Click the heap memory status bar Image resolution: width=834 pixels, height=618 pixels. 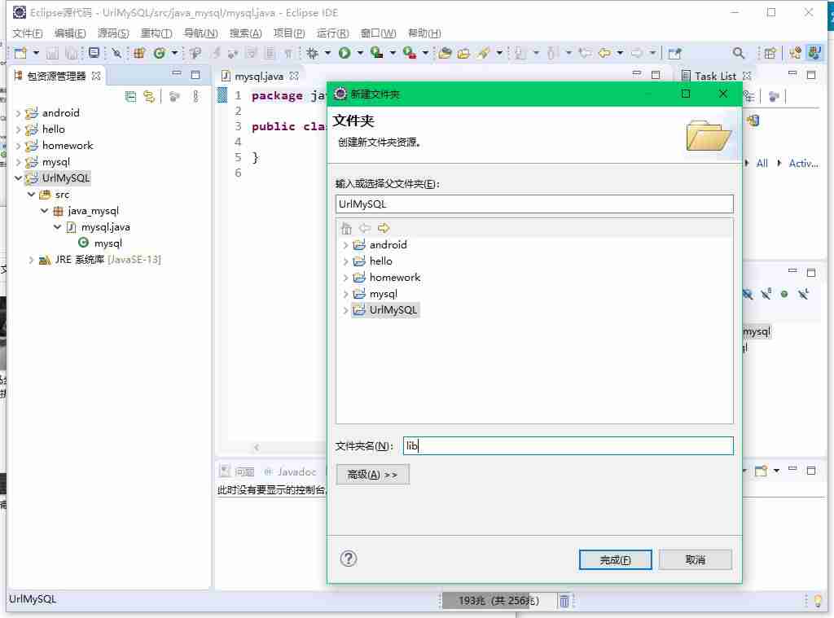[x=498, y=601]
